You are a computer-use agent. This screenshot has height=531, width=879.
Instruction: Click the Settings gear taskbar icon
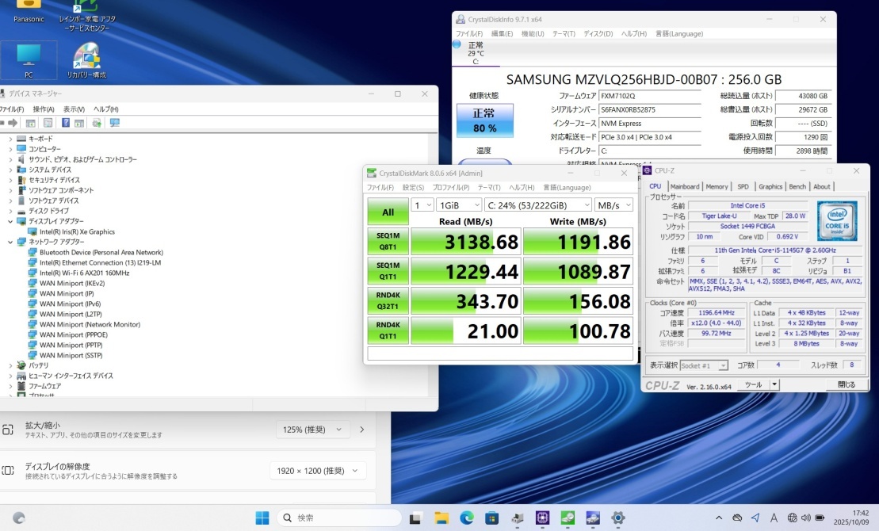pyautogui.click(x=618, y=518)
